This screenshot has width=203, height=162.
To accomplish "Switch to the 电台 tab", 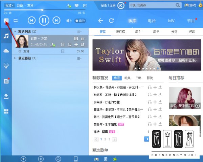I will pyautogui.click(x=152, y=21).
